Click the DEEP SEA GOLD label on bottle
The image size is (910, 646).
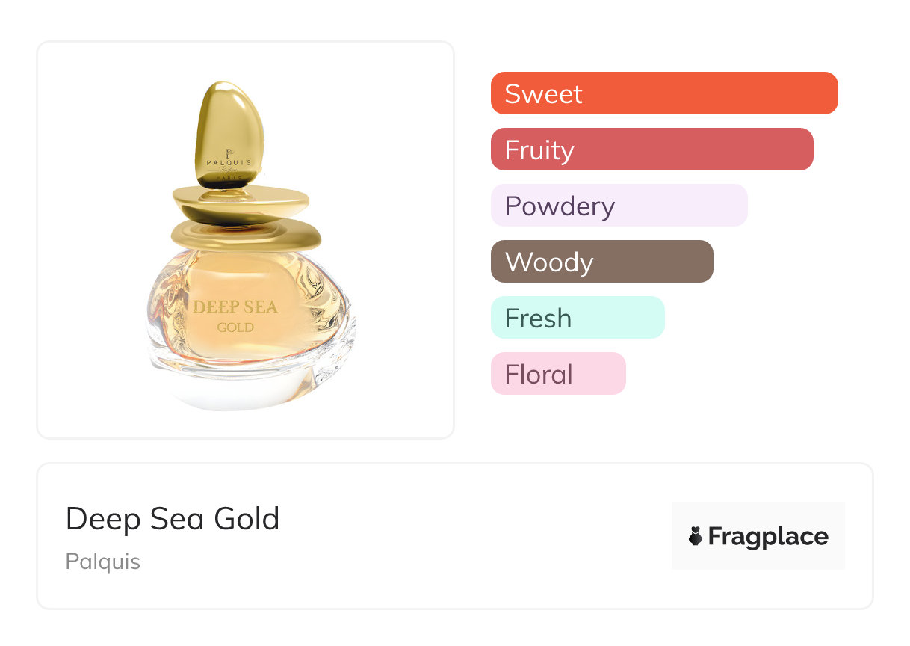point(235,316)
